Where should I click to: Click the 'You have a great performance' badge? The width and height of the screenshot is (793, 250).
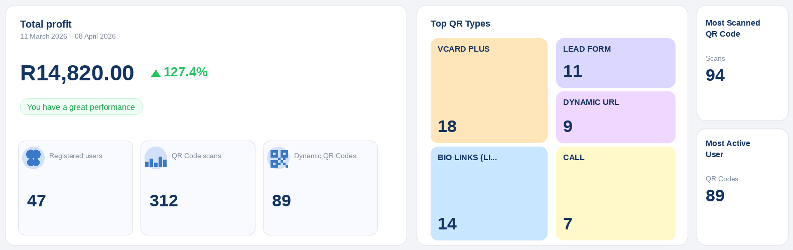coord(81,107)
